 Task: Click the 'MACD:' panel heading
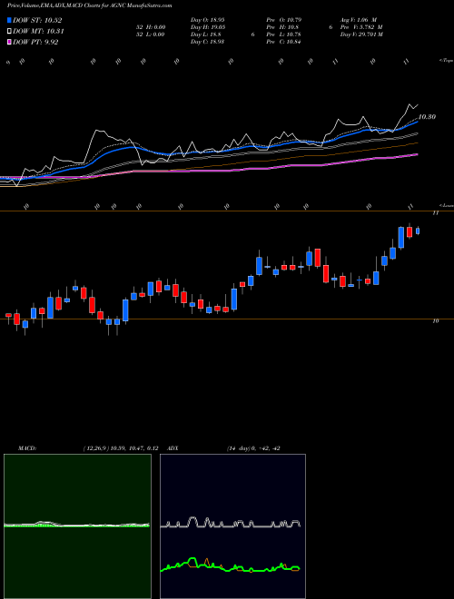26,448
